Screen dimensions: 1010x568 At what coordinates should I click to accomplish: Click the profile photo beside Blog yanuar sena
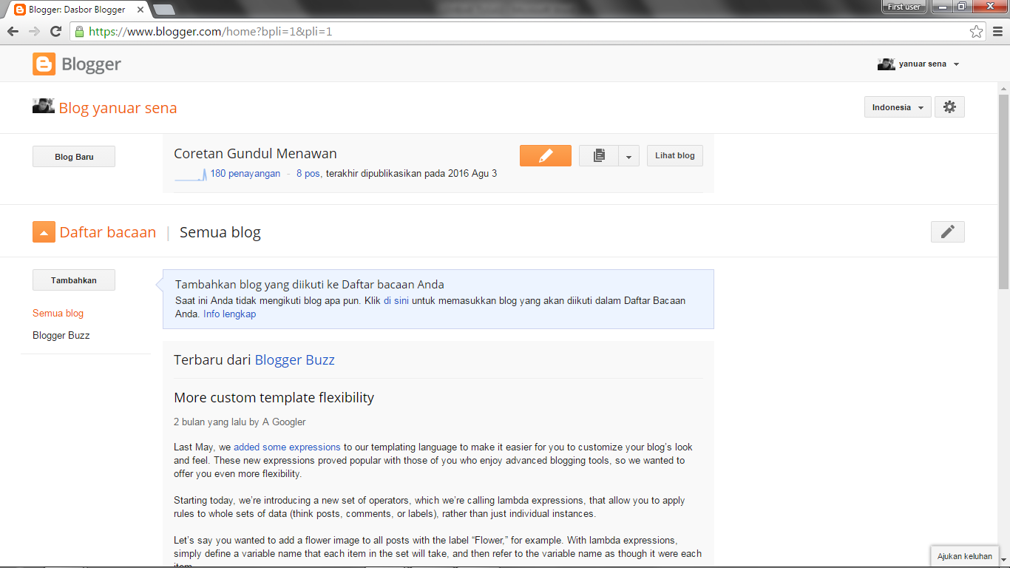[44, 106]
